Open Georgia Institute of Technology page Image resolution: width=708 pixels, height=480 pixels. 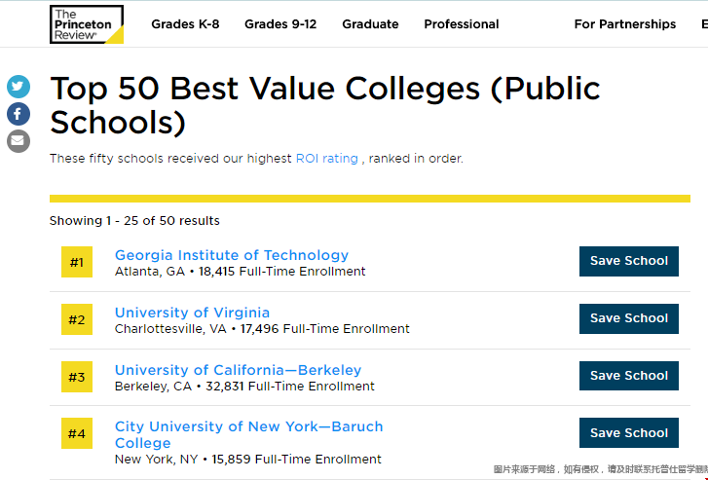pos(232,255)
